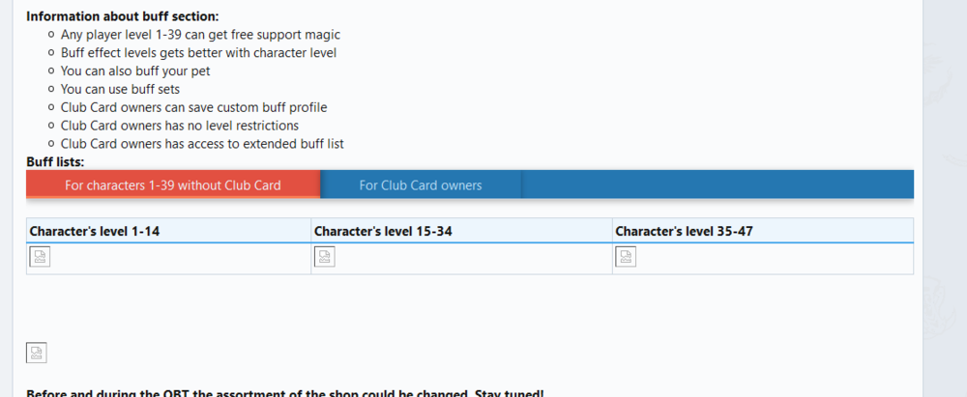
Task: Click broken image under Character's level 35-47
Action: (x=626, y=257)
